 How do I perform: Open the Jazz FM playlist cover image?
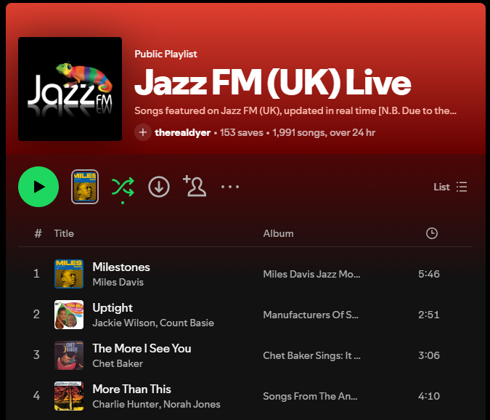(x=70, y=89)
